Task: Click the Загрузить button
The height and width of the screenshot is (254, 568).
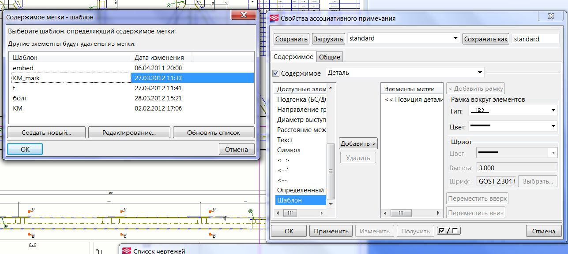Action: (x=328, y=39)
